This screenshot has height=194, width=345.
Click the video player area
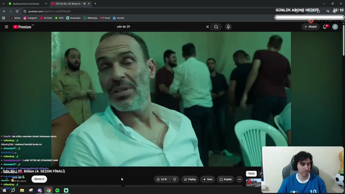(171, 99)
